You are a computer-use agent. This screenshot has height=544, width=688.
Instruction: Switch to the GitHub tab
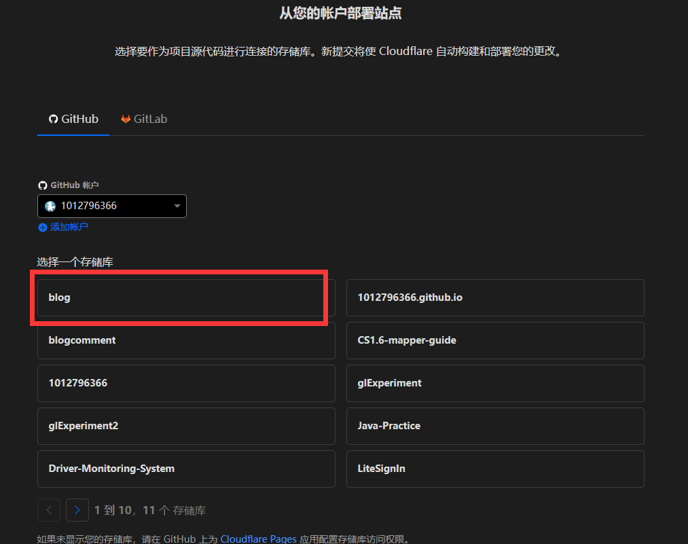pos(73,119)
